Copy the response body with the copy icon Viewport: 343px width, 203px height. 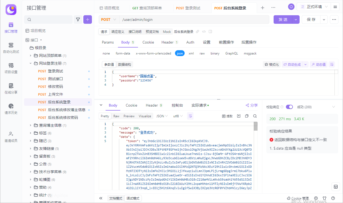pos(247,116)
